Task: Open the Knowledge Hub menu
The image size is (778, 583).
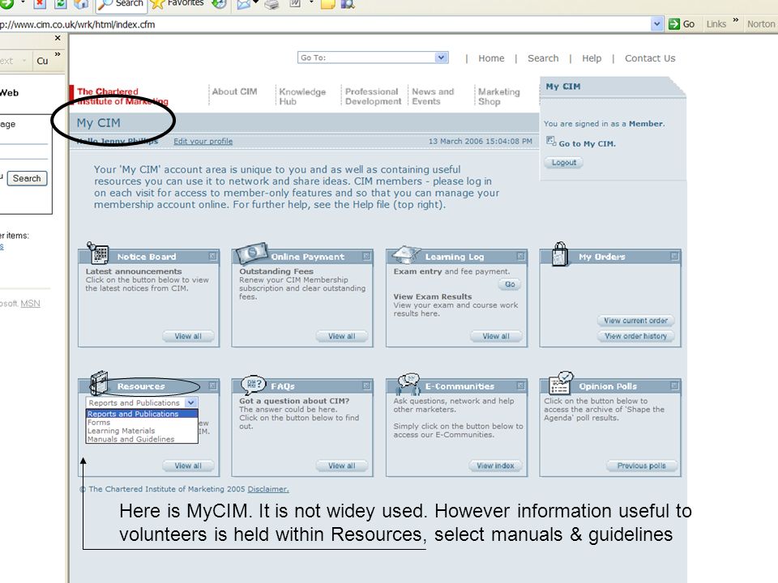Action: [x=302, y=96]
